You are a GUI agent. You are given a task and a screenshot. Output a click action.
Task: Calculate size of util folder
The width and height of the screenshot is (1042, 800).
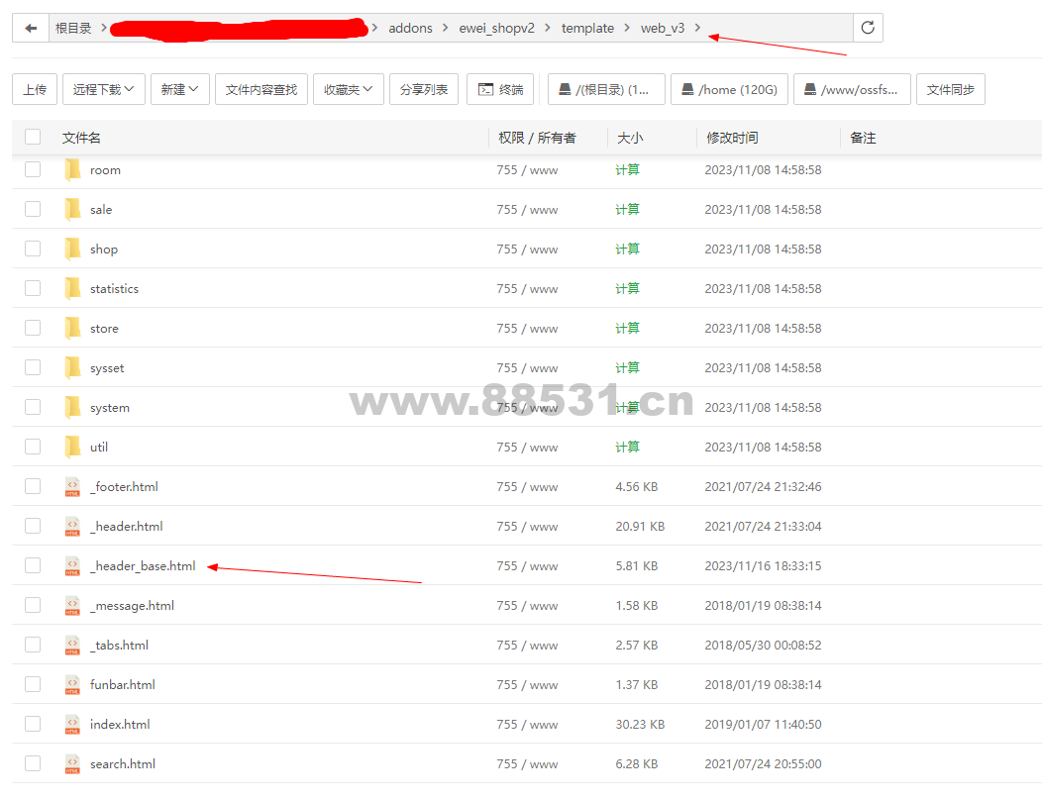tap(627, 448)
